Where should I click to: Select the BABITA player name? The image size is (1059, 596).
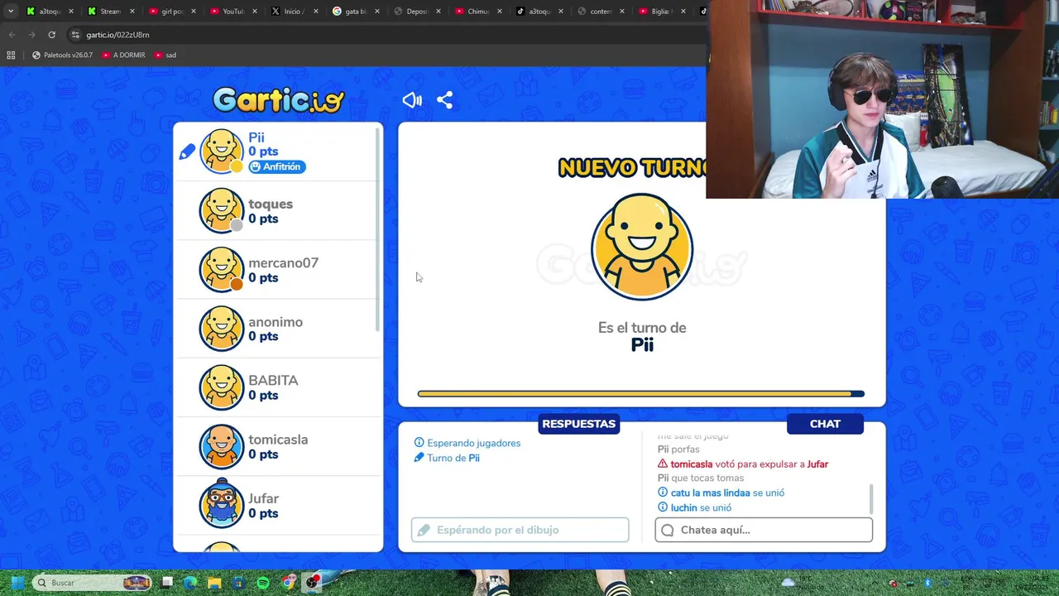[273, 380]
